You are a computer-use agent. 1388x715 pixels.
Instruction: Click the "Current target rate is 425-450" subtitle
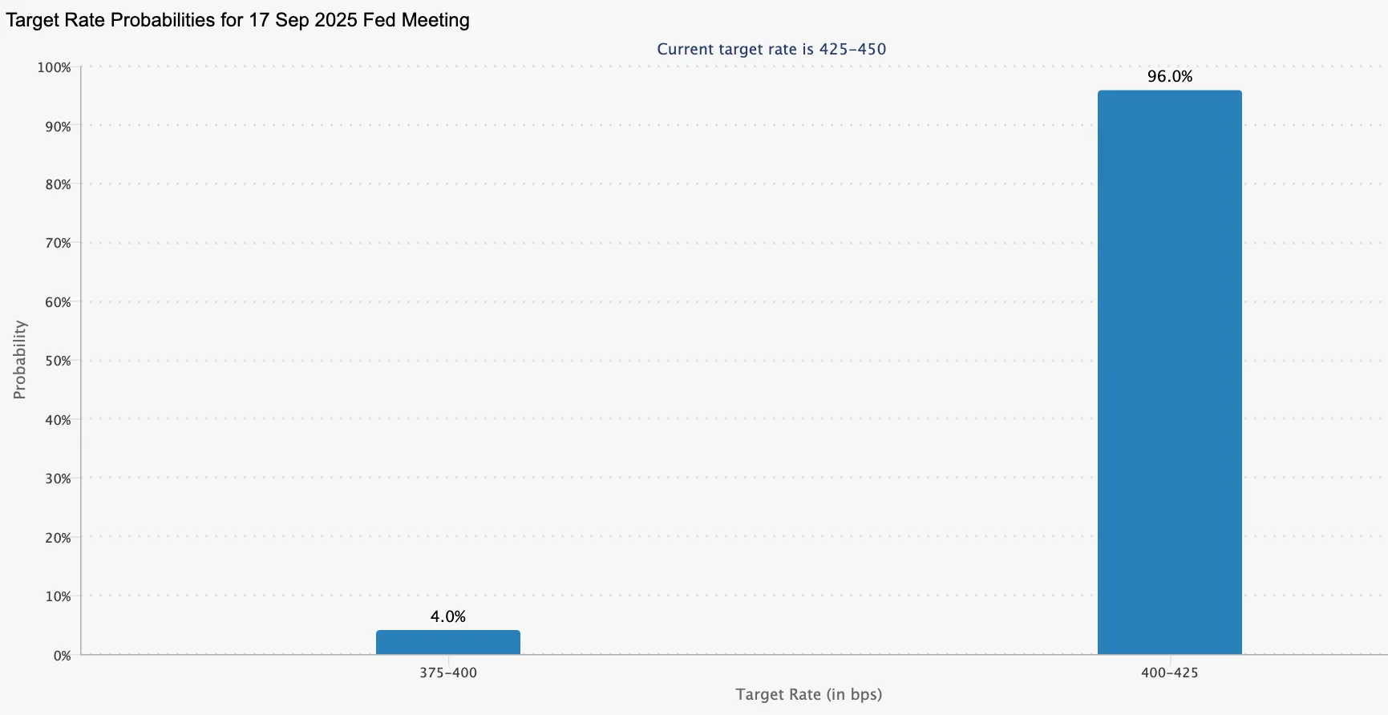(x=771, y=49)
